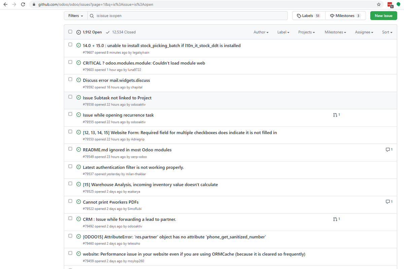This screenshot has height=269, width=404.
Task: Click the browser address bar URL
Action: point(95,5)
